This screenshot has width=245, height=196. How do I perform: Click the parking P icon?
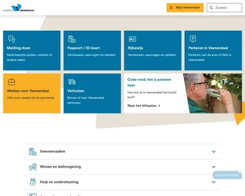tap(193, 39)
